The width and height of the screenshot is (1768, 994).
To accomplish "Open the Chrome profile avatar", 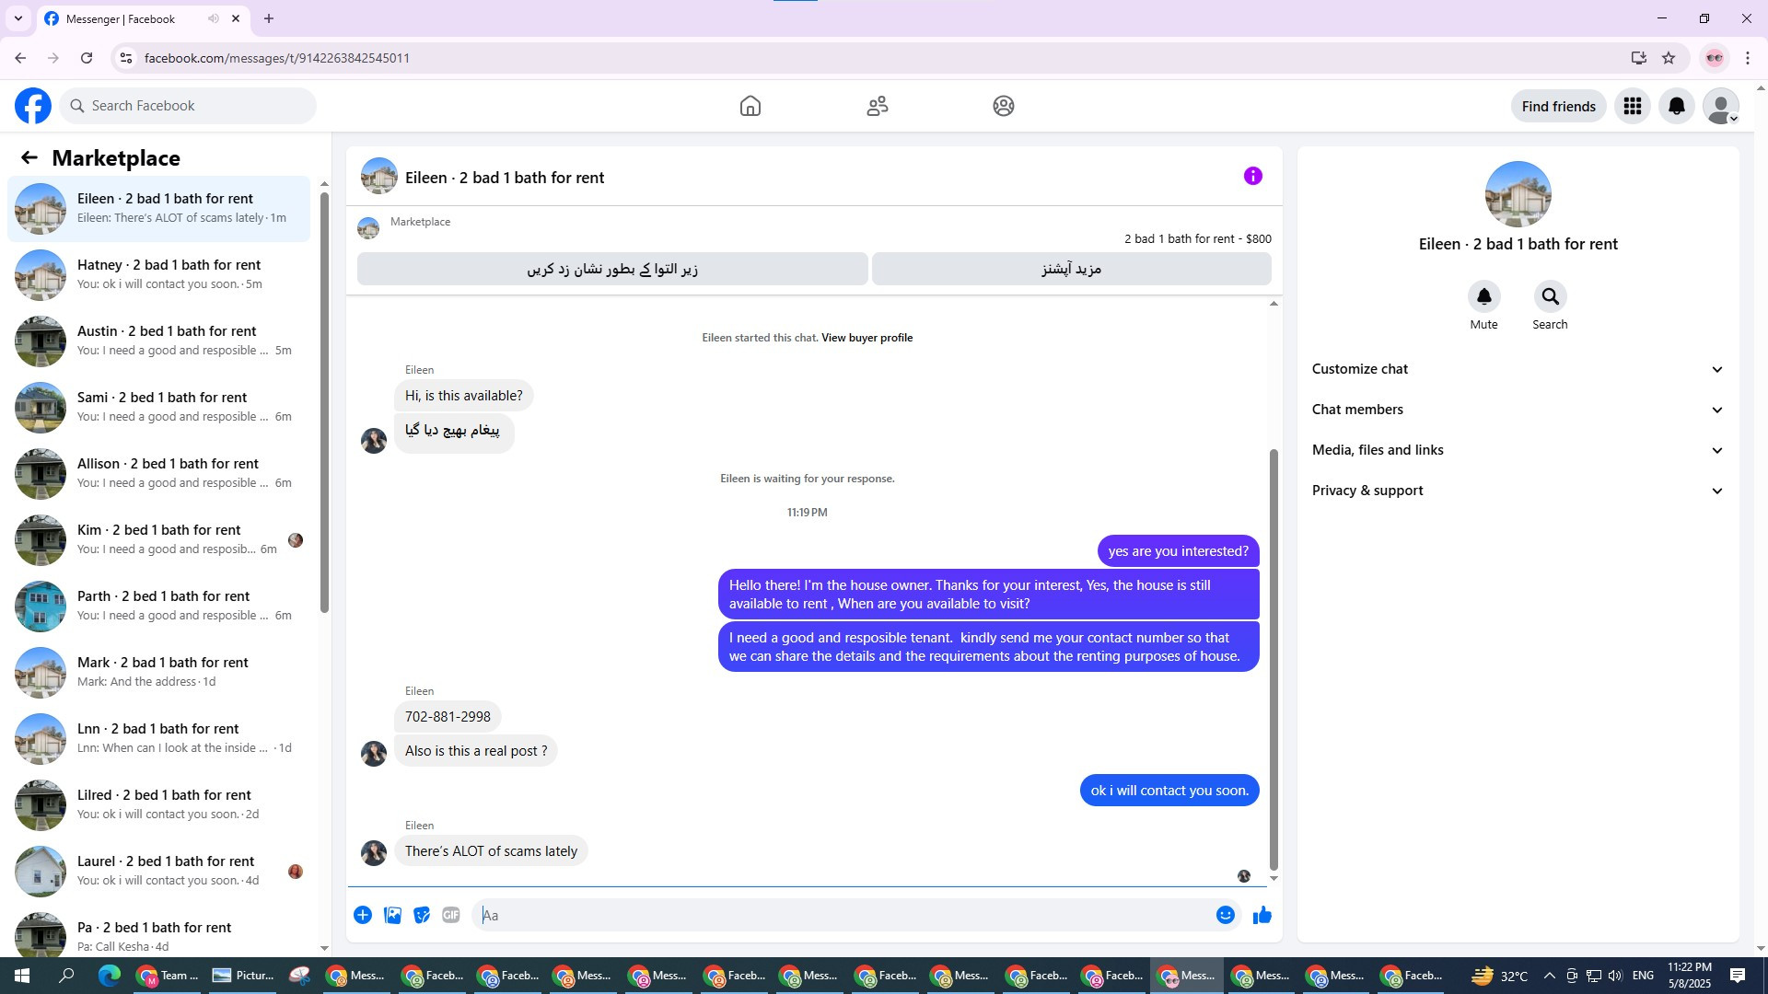I will point(1715,58).
